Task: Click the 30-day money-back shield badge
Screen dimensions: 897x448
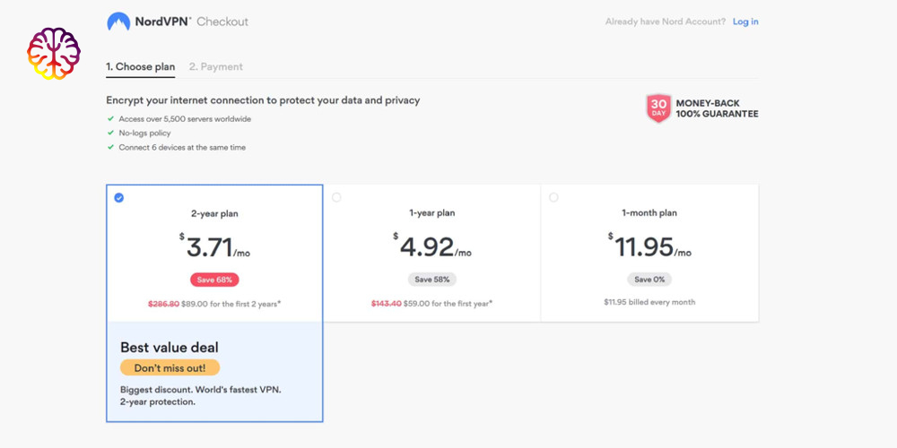Action: click(x=658, y=108)
